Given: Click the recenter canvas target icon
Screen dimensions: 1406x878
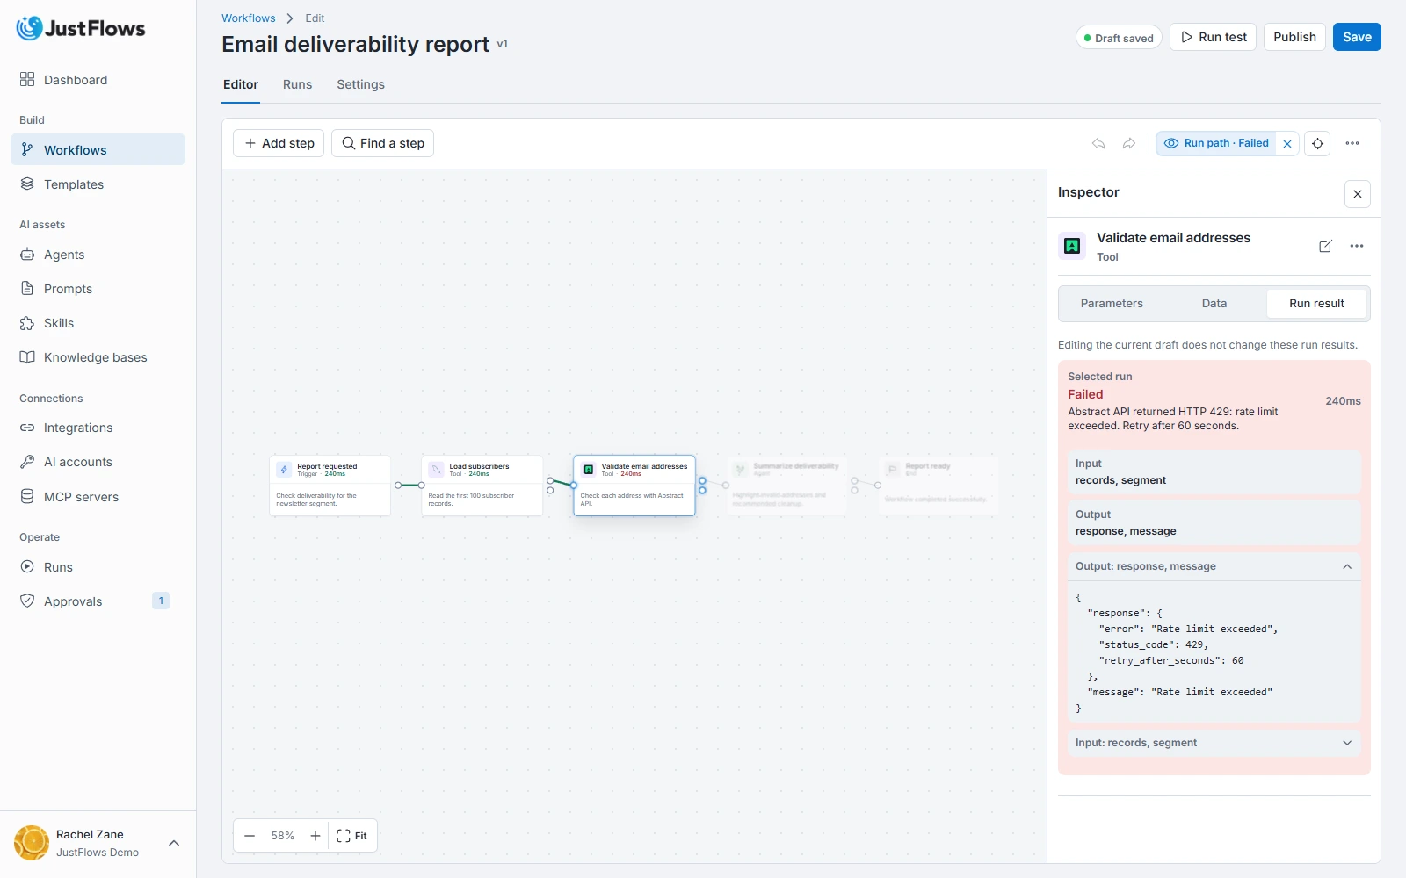Looking at the screenshot, I should point(1317,143).
